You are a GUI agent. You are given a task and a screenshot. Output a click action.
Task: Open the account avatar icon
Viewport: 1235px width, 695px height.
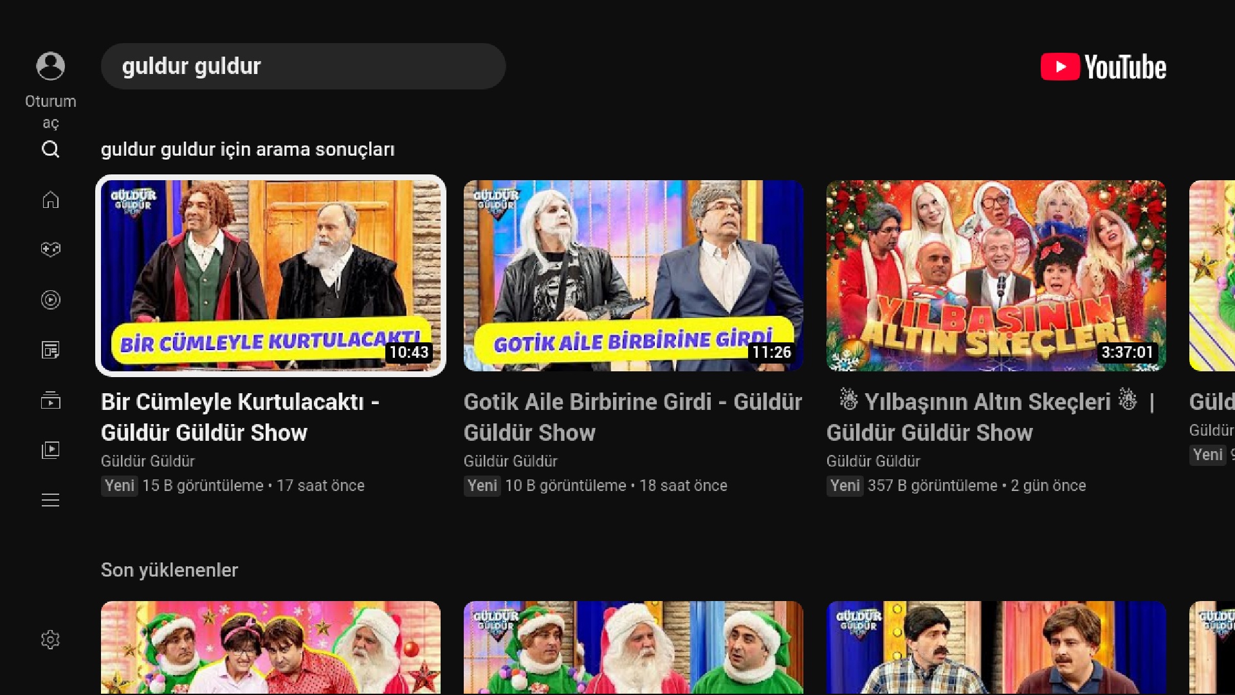[50, 66]
